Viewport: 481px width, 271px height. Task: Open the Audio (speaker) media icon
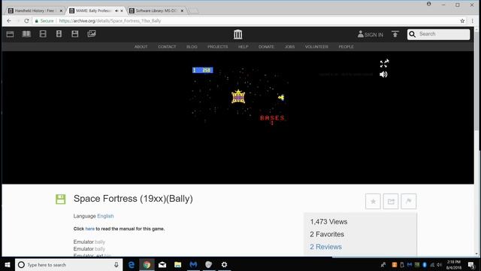tap(59, 34)
